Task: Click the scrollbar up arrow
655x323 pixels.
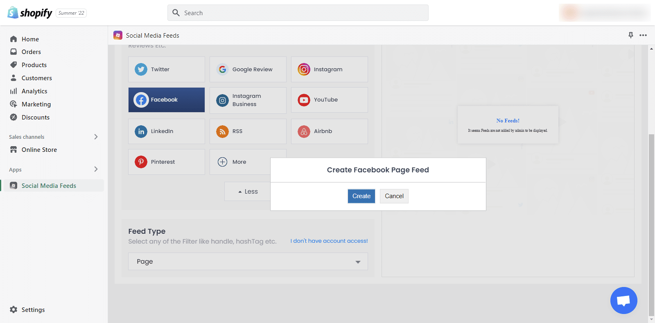Action: click(651, 49)
